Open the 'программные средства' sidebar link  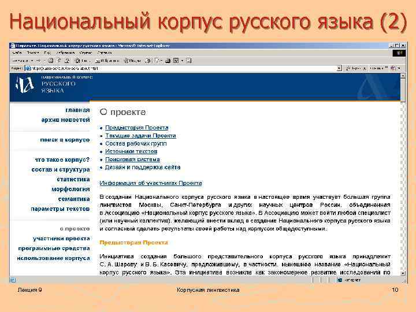pos(54,248)
